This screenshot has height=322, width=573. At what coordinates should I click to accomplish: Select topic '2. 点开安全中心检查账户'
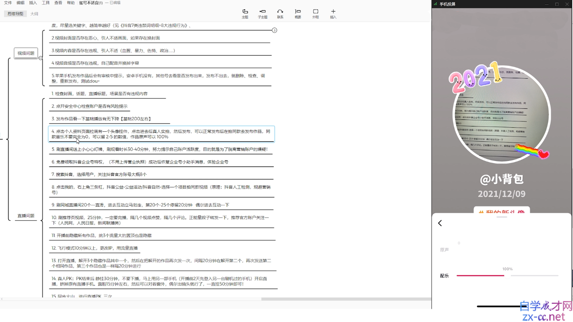tap(89, 106)
